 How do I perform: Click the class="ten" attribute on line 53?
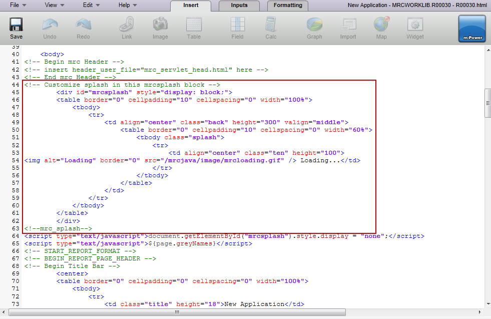coord(266,153)
